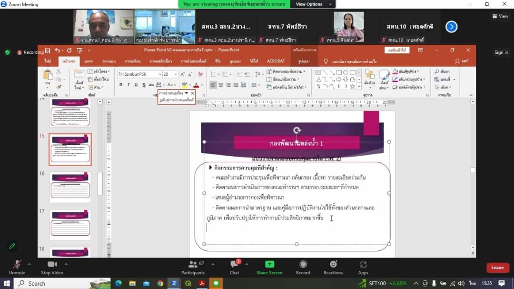Toggle Italic formatting
Screen dimensions: 514x289
(128, 85)
